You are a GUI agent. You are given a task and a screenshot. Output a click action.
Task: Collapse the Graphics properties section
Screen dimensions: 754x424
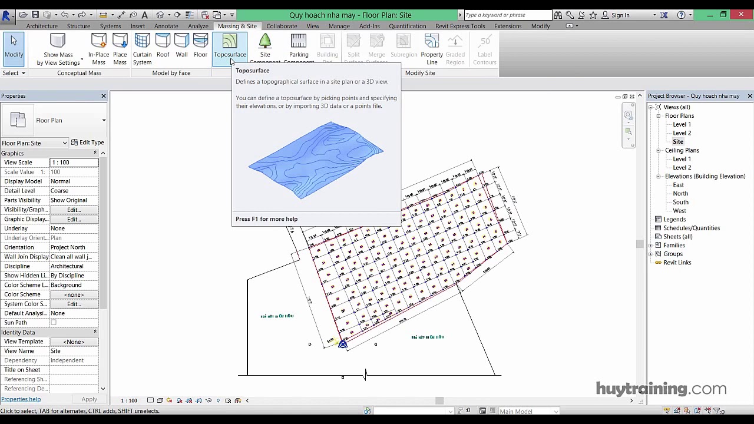click(x=102, y=153)
